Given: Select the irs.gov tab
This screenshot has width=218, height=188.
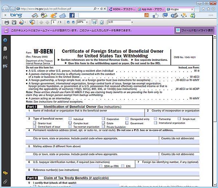Looking at the screenshot, I should [x=178, y=9].
